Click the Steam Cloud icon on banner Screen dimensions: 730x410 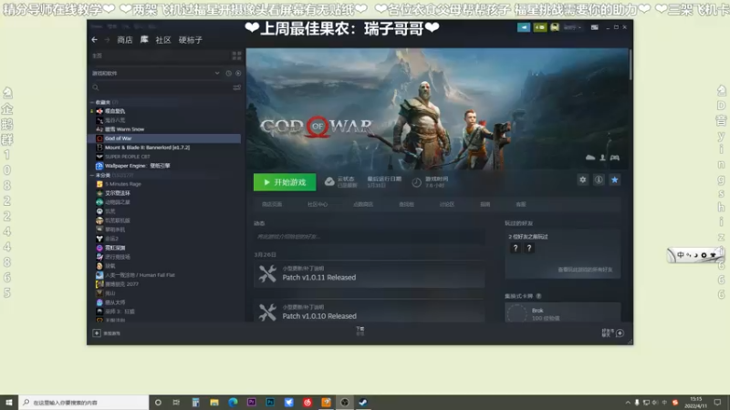pos(590,158)
